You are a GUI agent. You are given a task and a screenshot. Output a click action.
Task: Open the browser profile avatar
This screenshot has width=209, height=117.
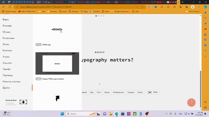192,7
